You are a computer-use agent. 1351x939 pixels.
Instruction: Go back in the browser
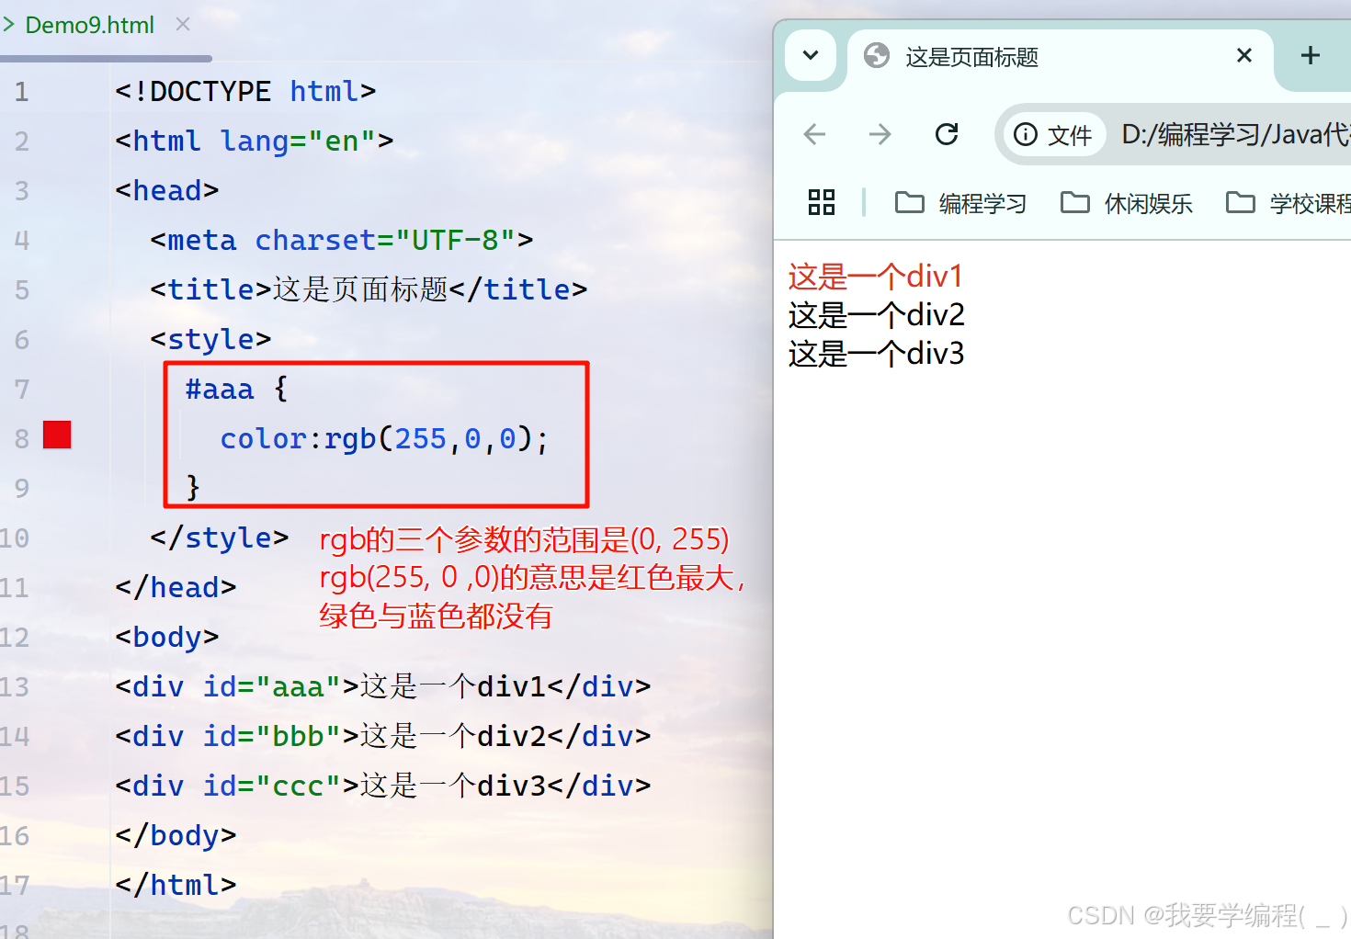pos(815,135)
